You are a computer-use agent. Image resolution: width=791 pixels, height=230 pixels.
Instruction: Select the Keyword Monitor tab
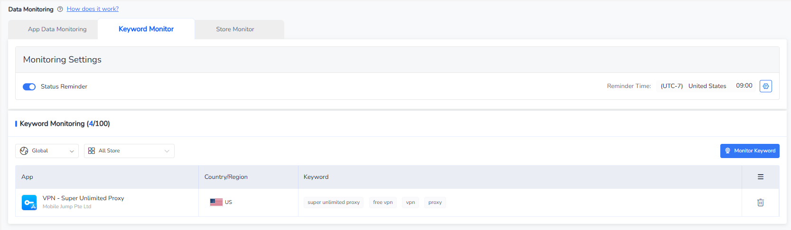[146, 29]
